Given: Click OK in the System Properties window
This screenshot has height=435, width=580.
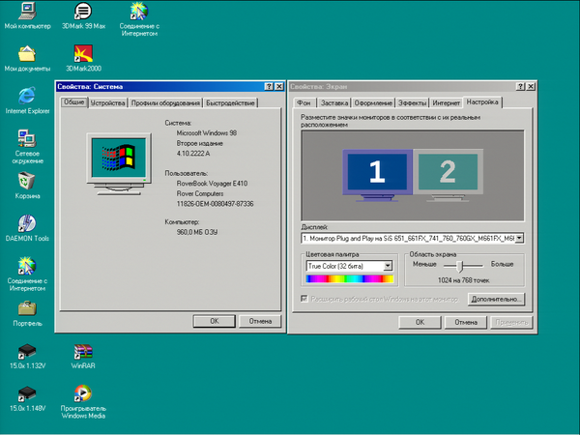Looking at the screenshot, I should coord(215,321).
